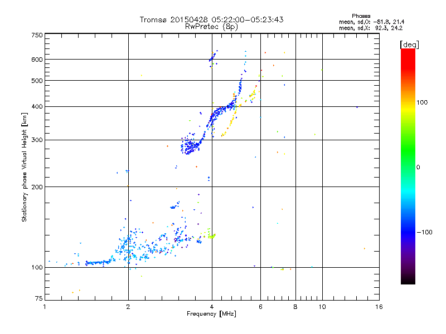This screenshot has width=446, height=334.
Task: Click the x-axis label '10'
Action: click(x=322, y=307)
